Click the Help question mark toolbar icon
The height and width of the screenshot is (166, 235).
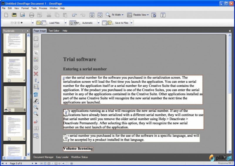coord(163,15)
